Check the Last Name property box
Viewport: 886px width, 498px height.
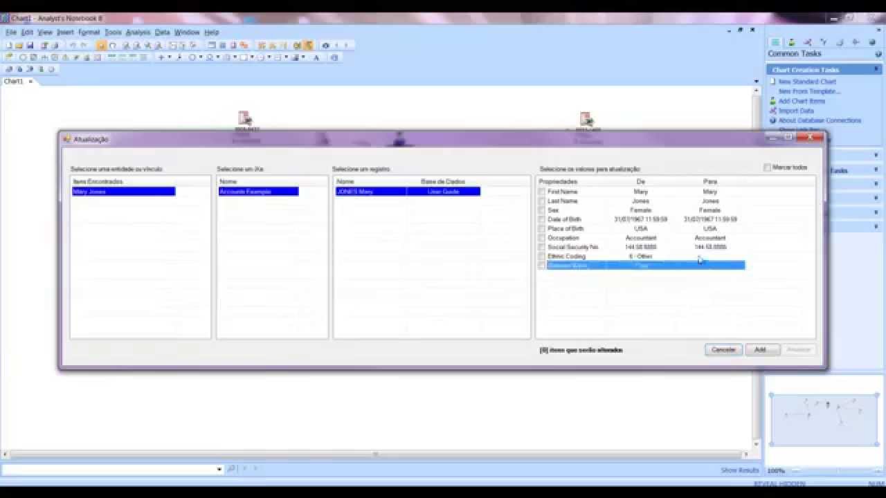pyautogui.click(x=541, y=201)
